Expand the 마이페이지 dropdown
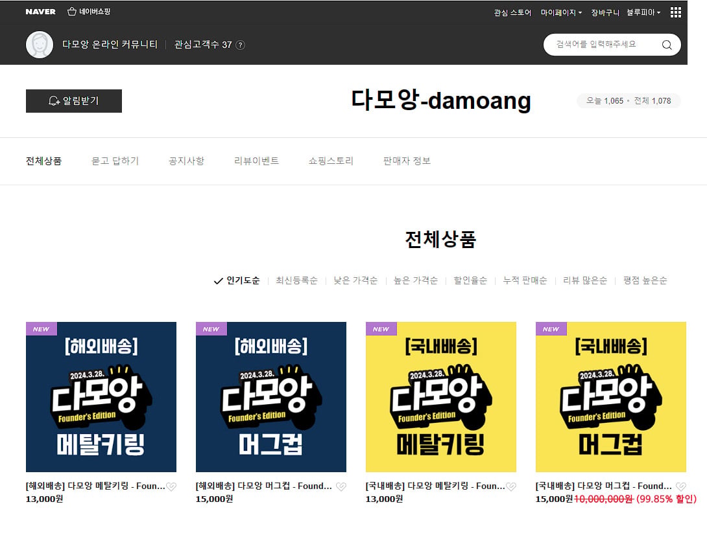 click(561, 12)
